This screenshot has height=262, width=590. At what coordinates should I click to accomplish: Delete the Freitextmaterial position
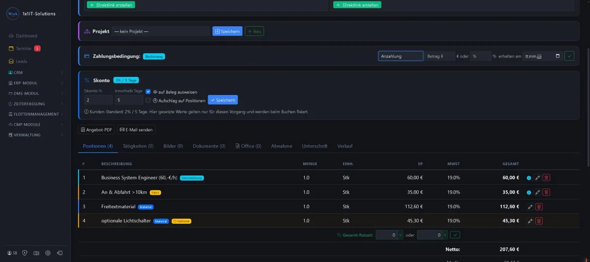tap(539, 207)
